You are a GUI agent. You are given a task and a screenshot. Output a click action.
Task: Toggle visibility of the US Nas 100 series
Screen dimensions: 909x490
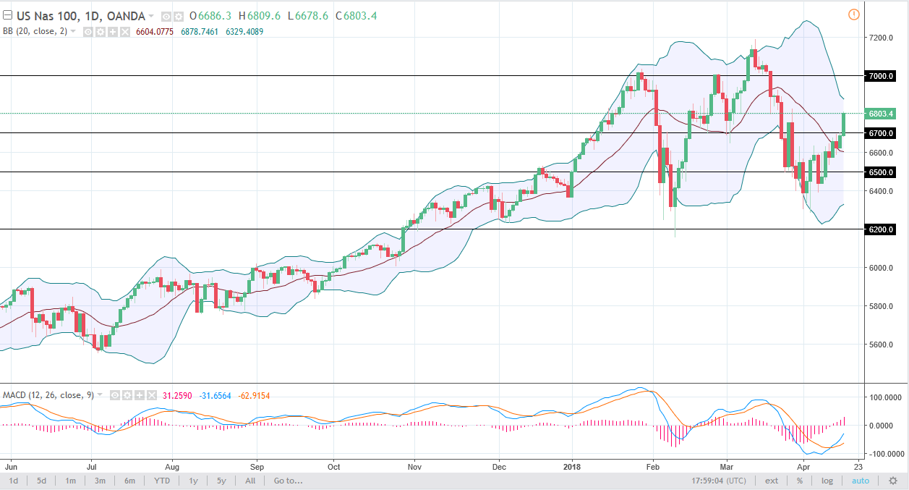click(x=165, y=15)
